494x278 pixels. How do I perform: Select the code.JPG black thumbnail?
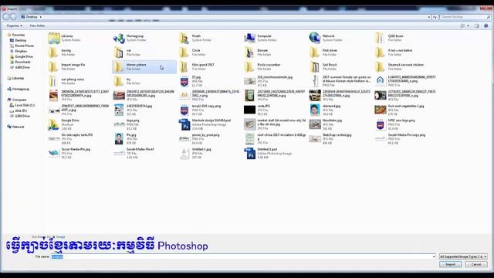click(x=250, y=110)
